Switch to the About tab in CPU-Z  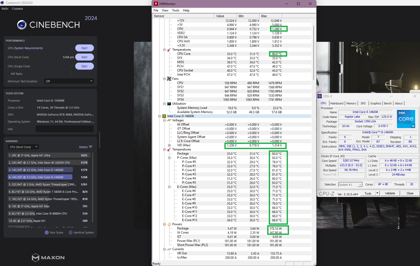pyautogui.click(x=399, y=103)
